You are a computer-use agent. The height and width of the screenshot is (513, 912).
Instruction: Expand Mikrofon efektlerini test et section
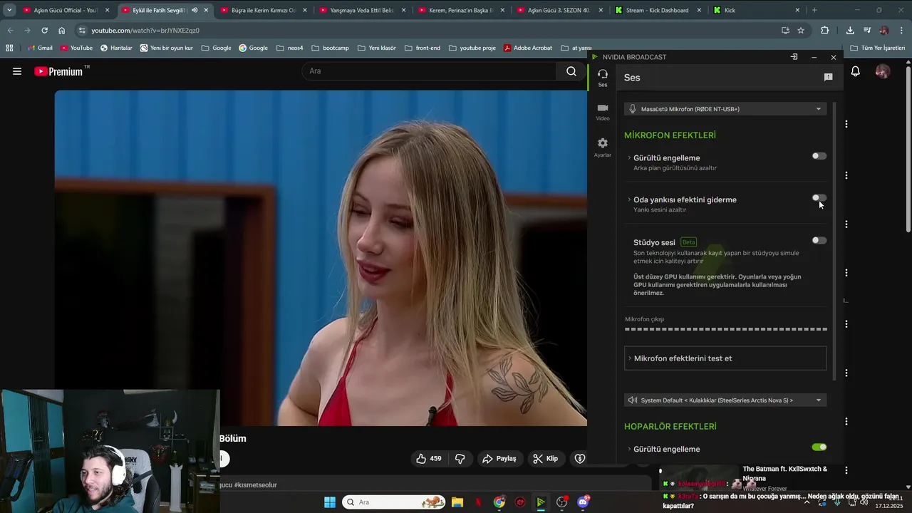(x=725, y=358)
